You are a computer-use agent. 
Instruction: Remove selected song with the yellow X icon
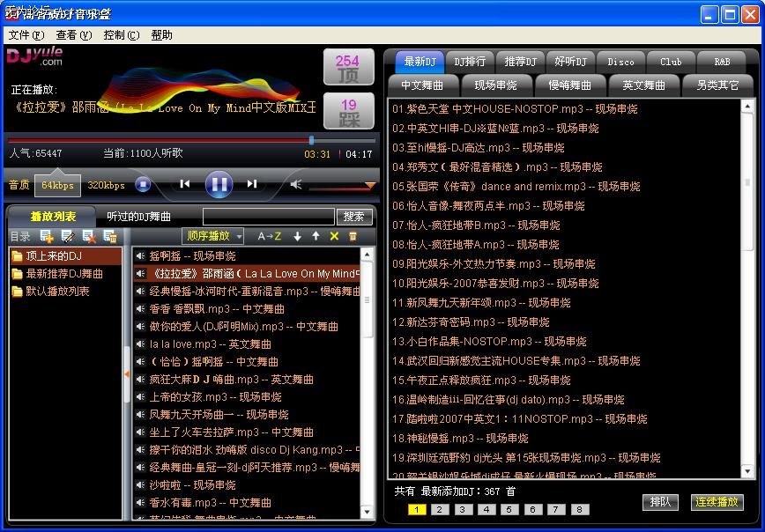(x=334, y=237)
